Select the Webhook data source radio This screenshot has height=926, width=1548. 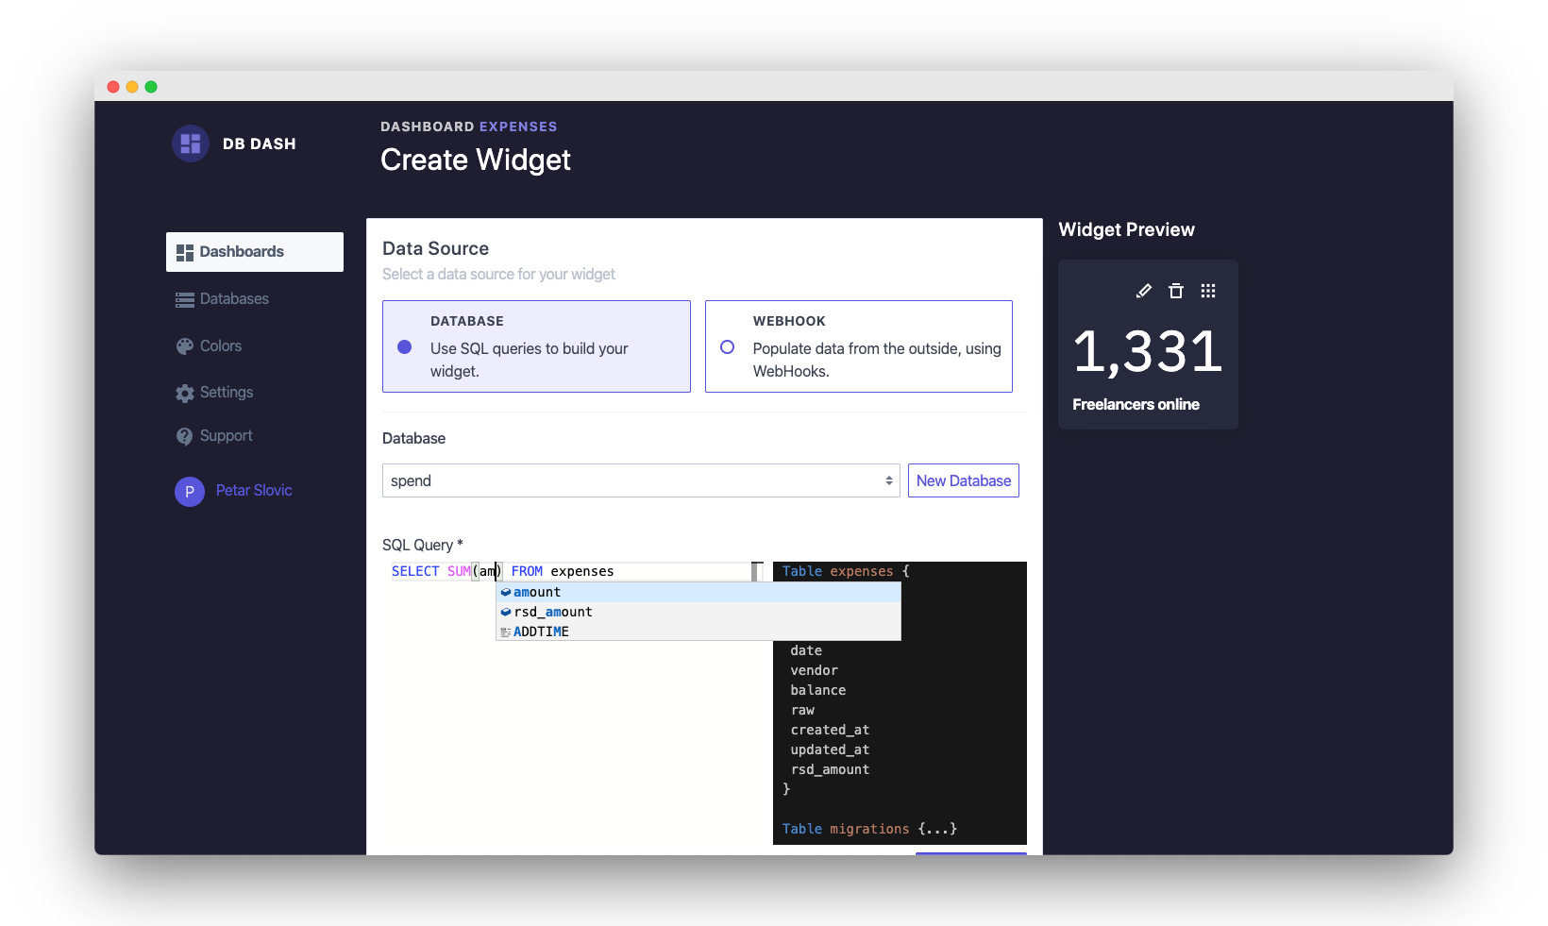coord(727,347)
